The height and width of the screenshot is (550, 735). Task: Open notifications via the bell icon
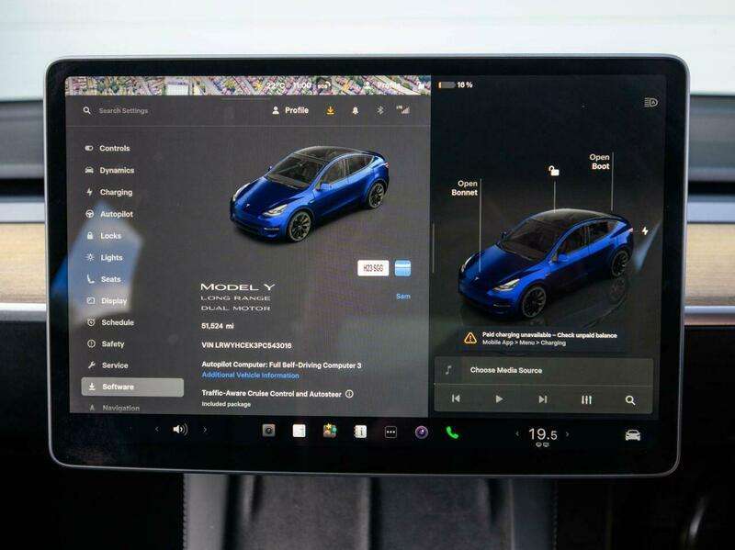tap(356, 110)
